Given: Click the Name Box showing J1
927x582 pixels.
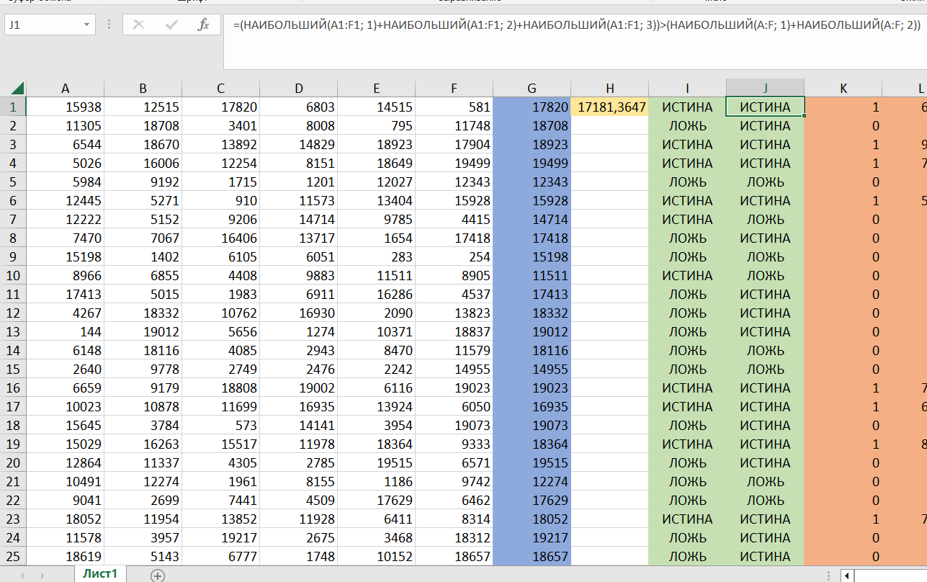Looking at the screenshot, I should [x=43, y=24].
